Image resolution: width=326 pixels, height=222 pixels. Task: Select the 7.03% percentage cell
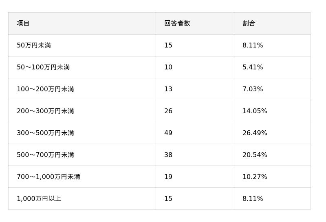click(x=253, y=89)
